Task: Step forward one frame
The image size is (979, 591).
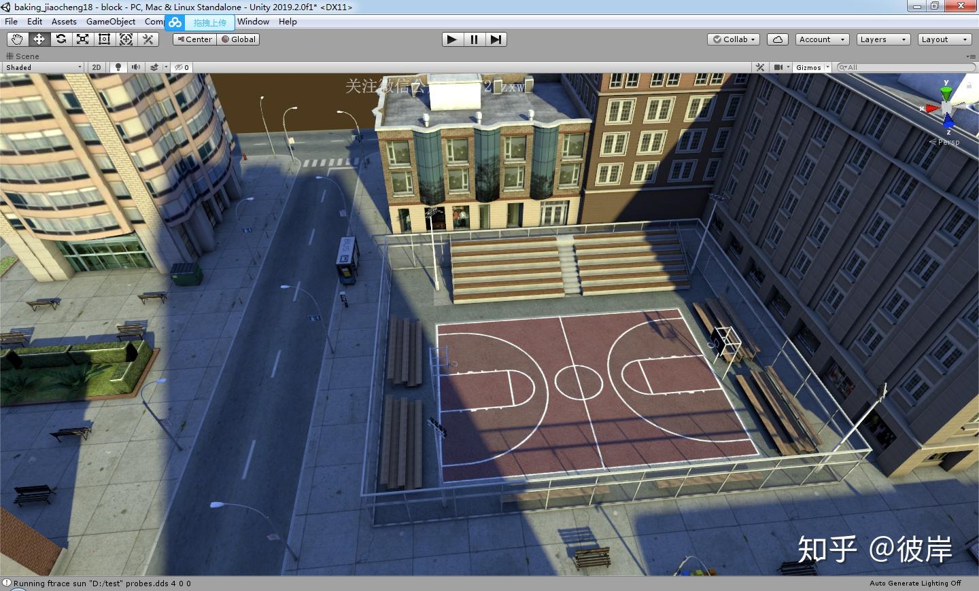Action: click(496, 39)
